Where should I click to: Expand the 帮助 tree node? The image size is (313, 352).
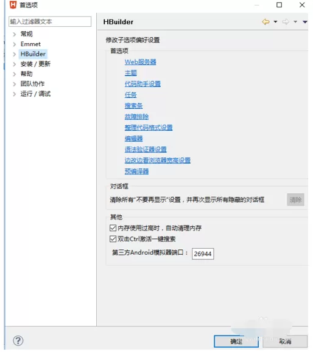click(15, 74)
